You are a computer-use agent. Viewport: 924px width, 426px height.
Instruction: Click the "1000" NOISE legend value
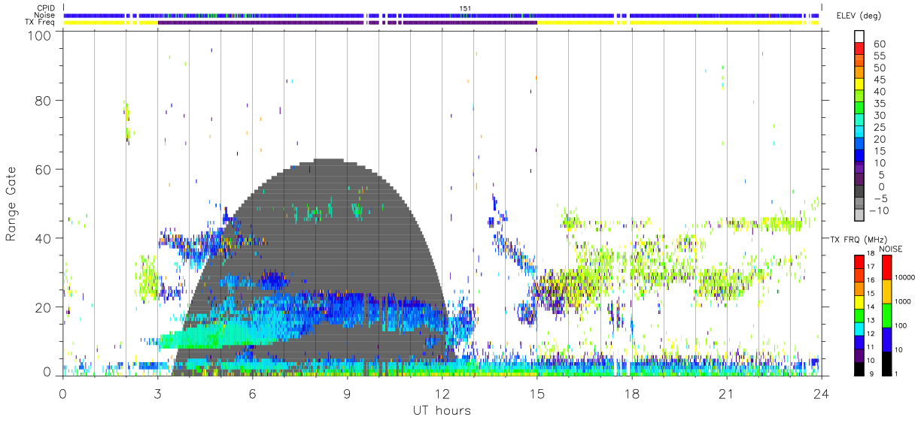904,302
